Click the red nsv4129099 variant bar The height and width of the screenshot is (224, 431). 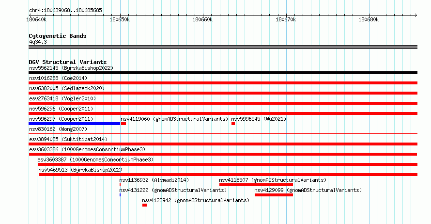[274, 195]
